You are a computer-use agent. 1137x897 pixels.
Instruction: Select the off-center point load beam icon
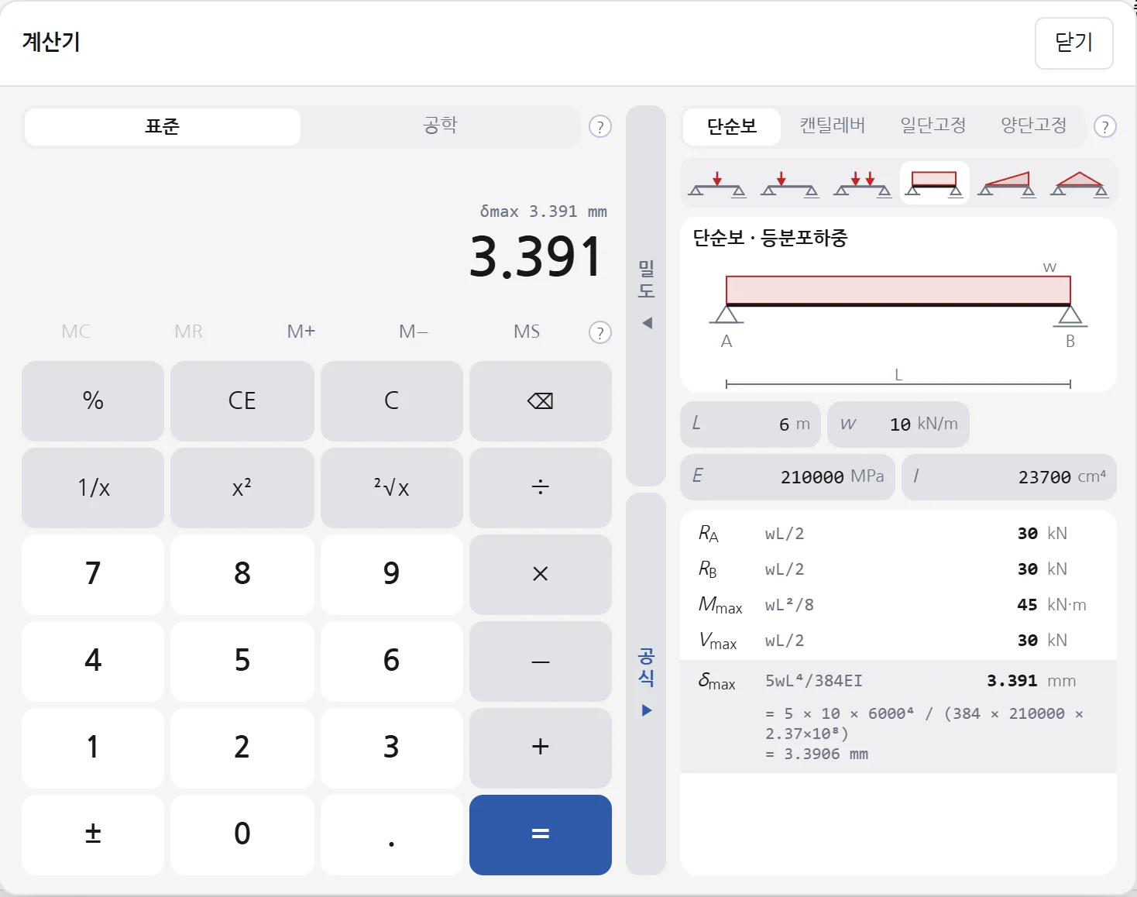coord(789,184)
